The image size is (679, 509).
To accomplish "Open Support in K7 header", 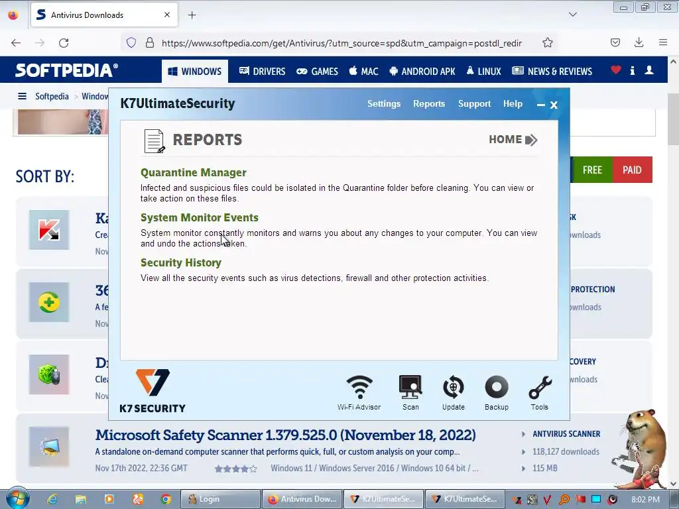I will coord(474,104).
